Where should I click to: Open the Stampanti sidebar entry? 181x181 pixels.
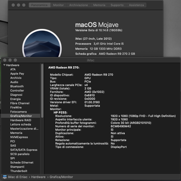click(17, 167)
